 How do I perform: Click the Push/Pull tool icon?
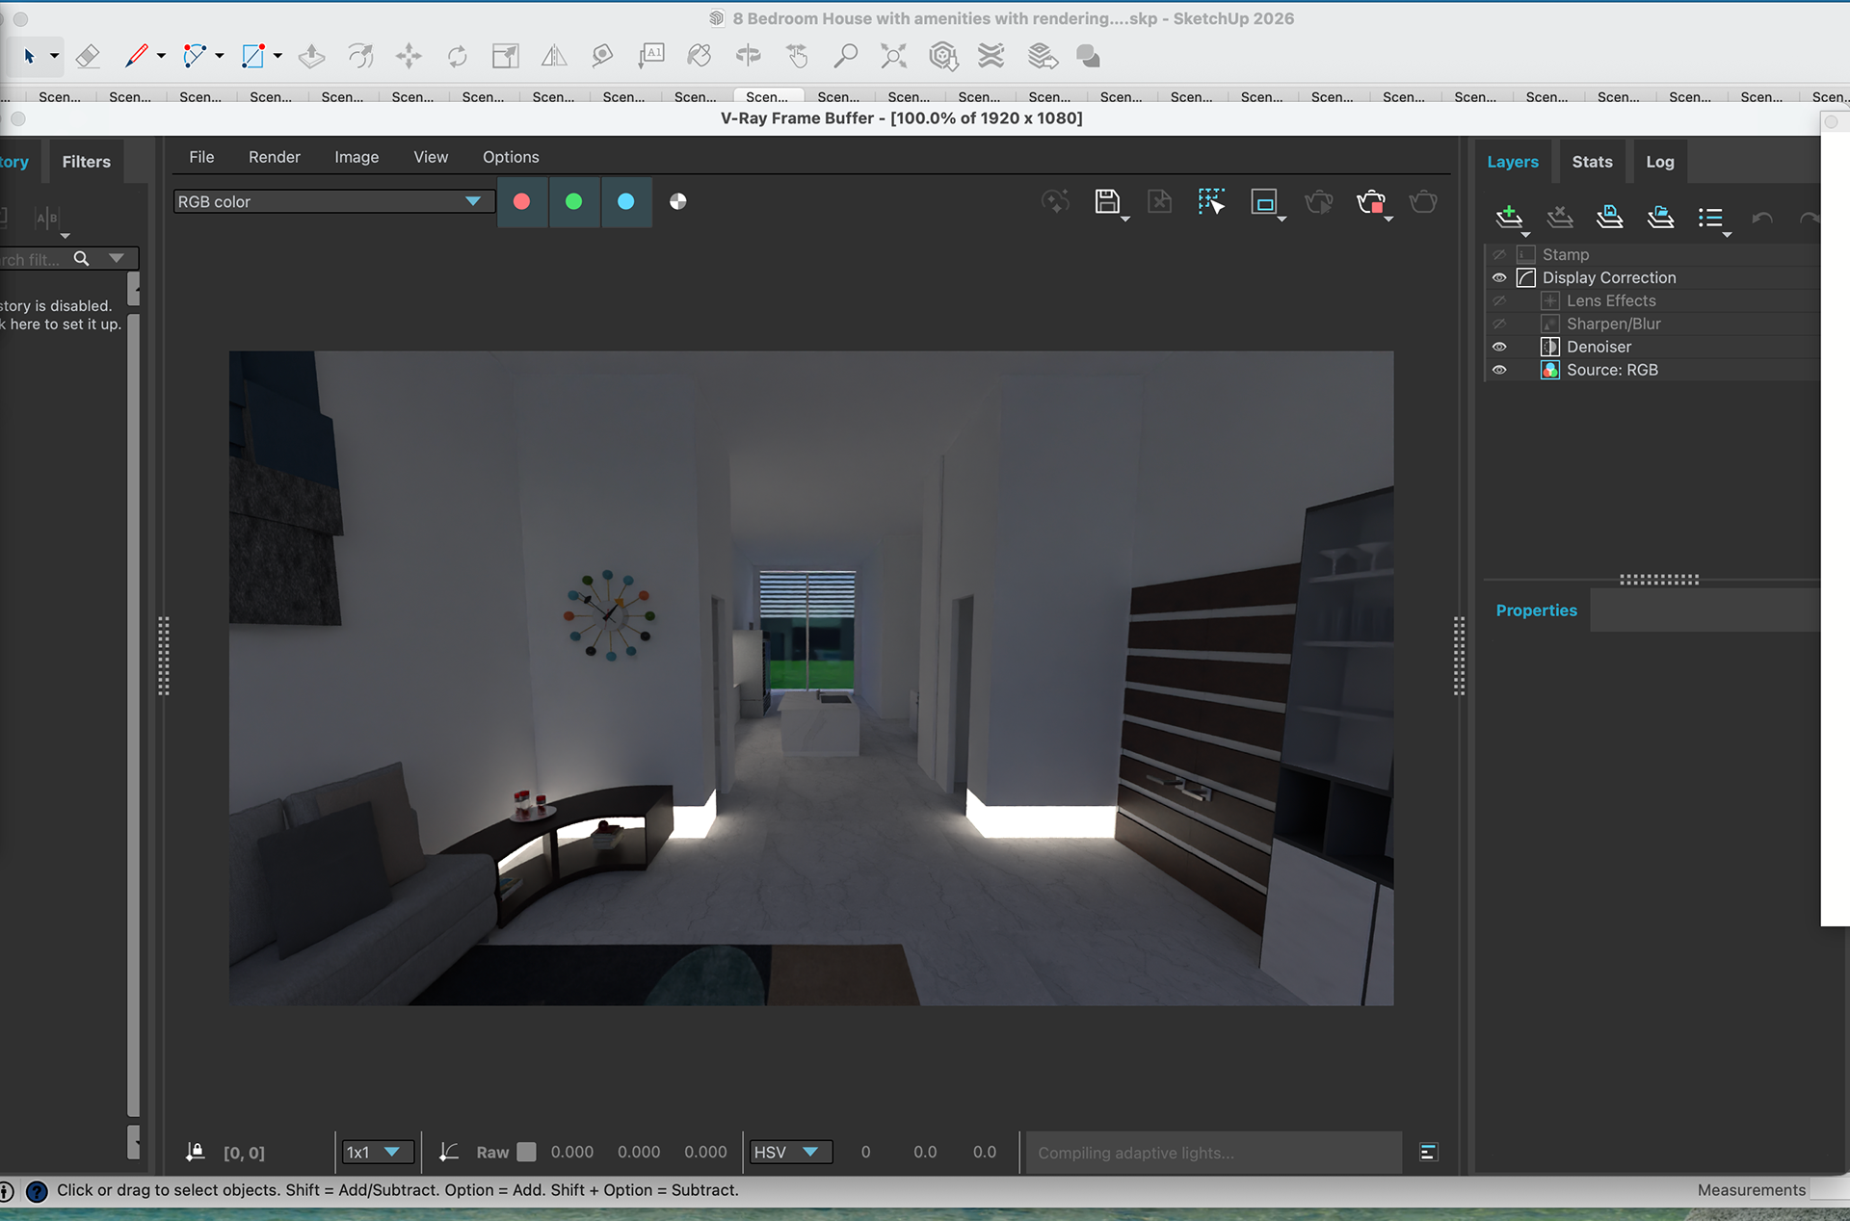click(311, 57)
